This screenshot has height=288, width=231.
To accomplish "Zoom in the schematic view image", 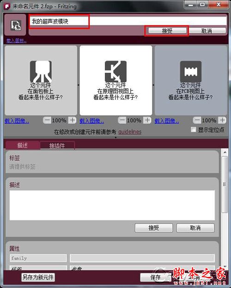I will click(x=147, y=120).
